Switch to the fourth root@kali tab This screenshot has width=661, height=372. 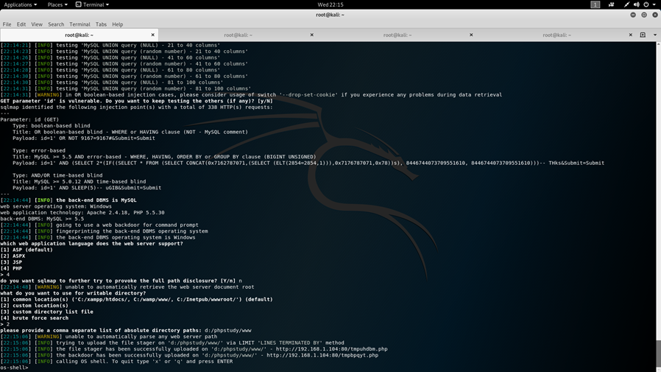click(557, 35)
